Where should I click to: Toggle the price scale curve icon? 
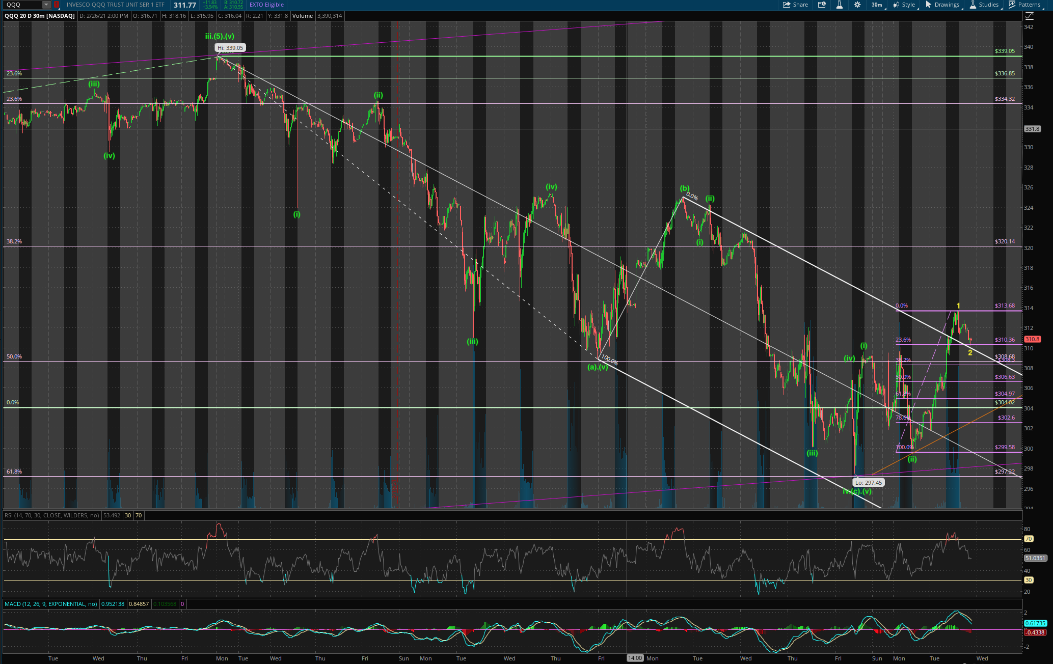[1029, 16]
